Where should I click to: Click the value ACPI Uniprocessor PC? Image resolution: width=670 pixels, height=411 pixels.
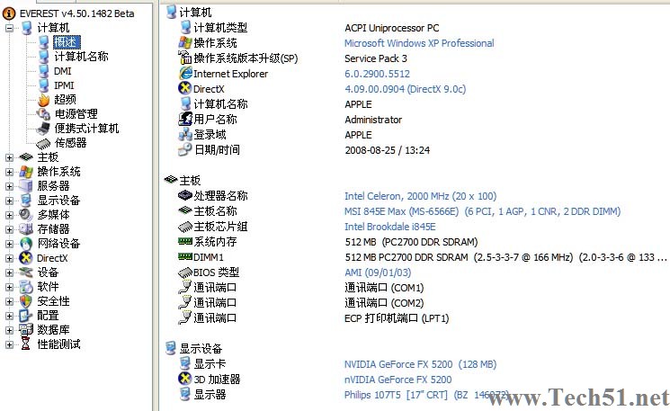pos(392,28)
